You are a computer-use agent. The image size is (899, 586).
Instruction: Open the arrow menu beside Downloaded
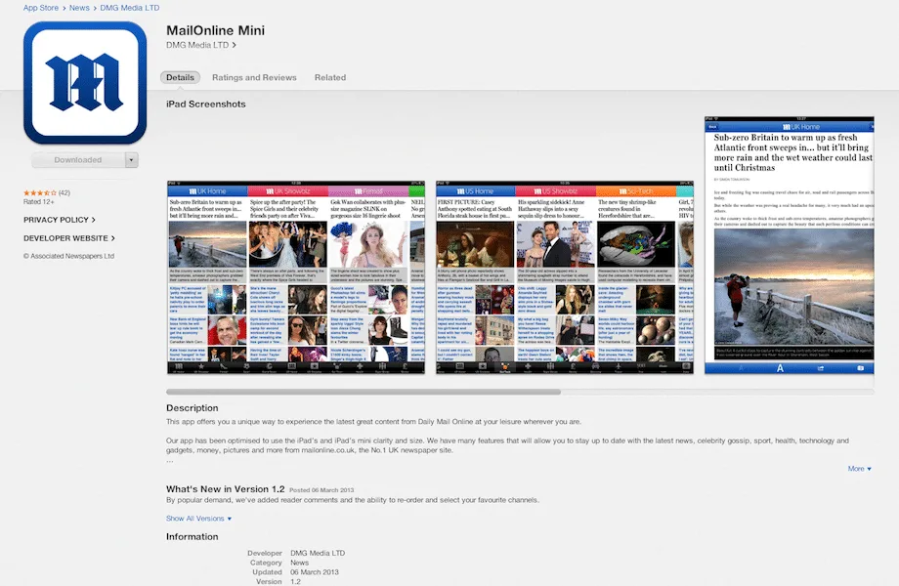coord(132,160)
